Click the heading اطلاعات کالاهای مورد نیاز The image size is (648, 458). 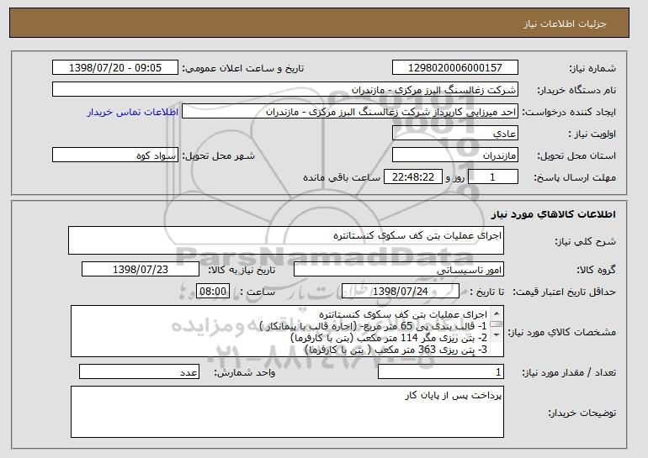tap(554, 214)
